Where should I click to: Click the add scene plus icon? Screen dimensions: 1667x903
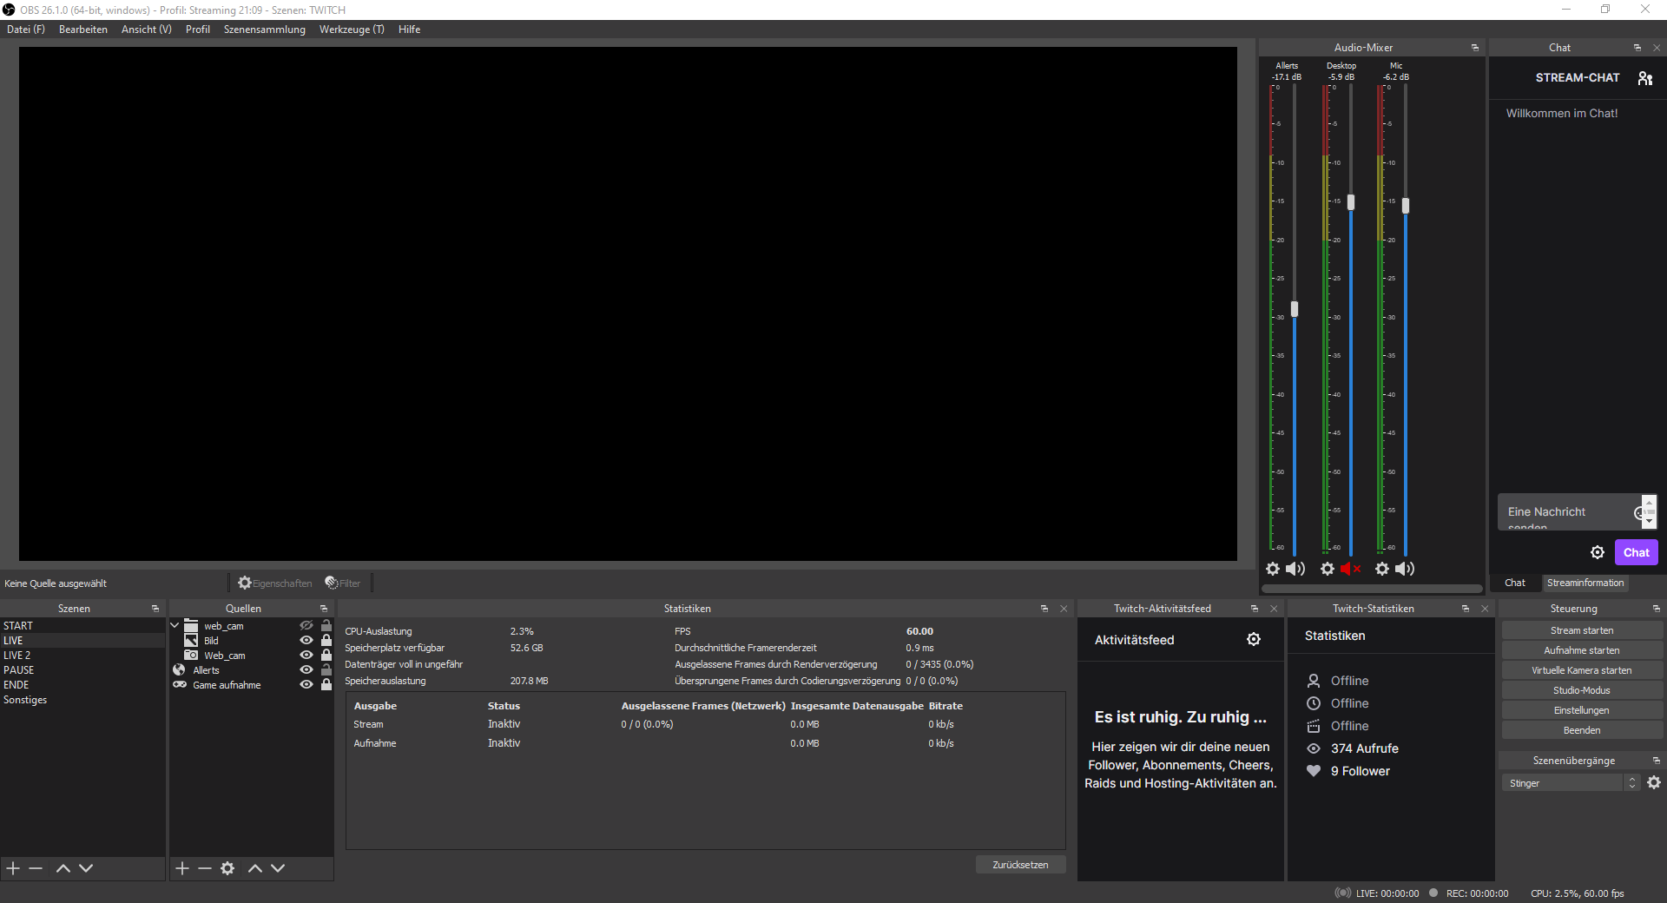pos(13,868)
